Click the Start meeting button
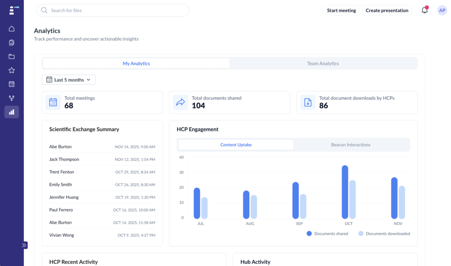Viewport: 451px width, 266px height. click(x=341, y=10)
